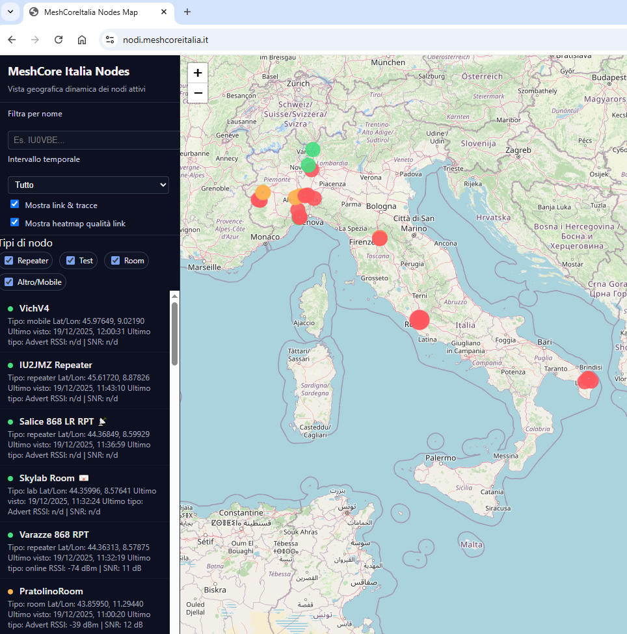The height and width of the screenshot is (634, 627).
Task: Open the browser home page
Action: [82, 40]
